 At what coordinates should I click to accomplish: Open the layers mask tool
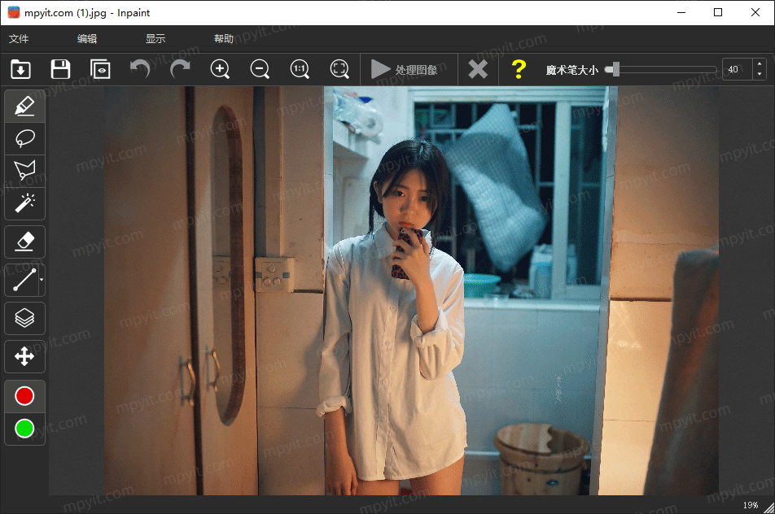tap(24, 318)
